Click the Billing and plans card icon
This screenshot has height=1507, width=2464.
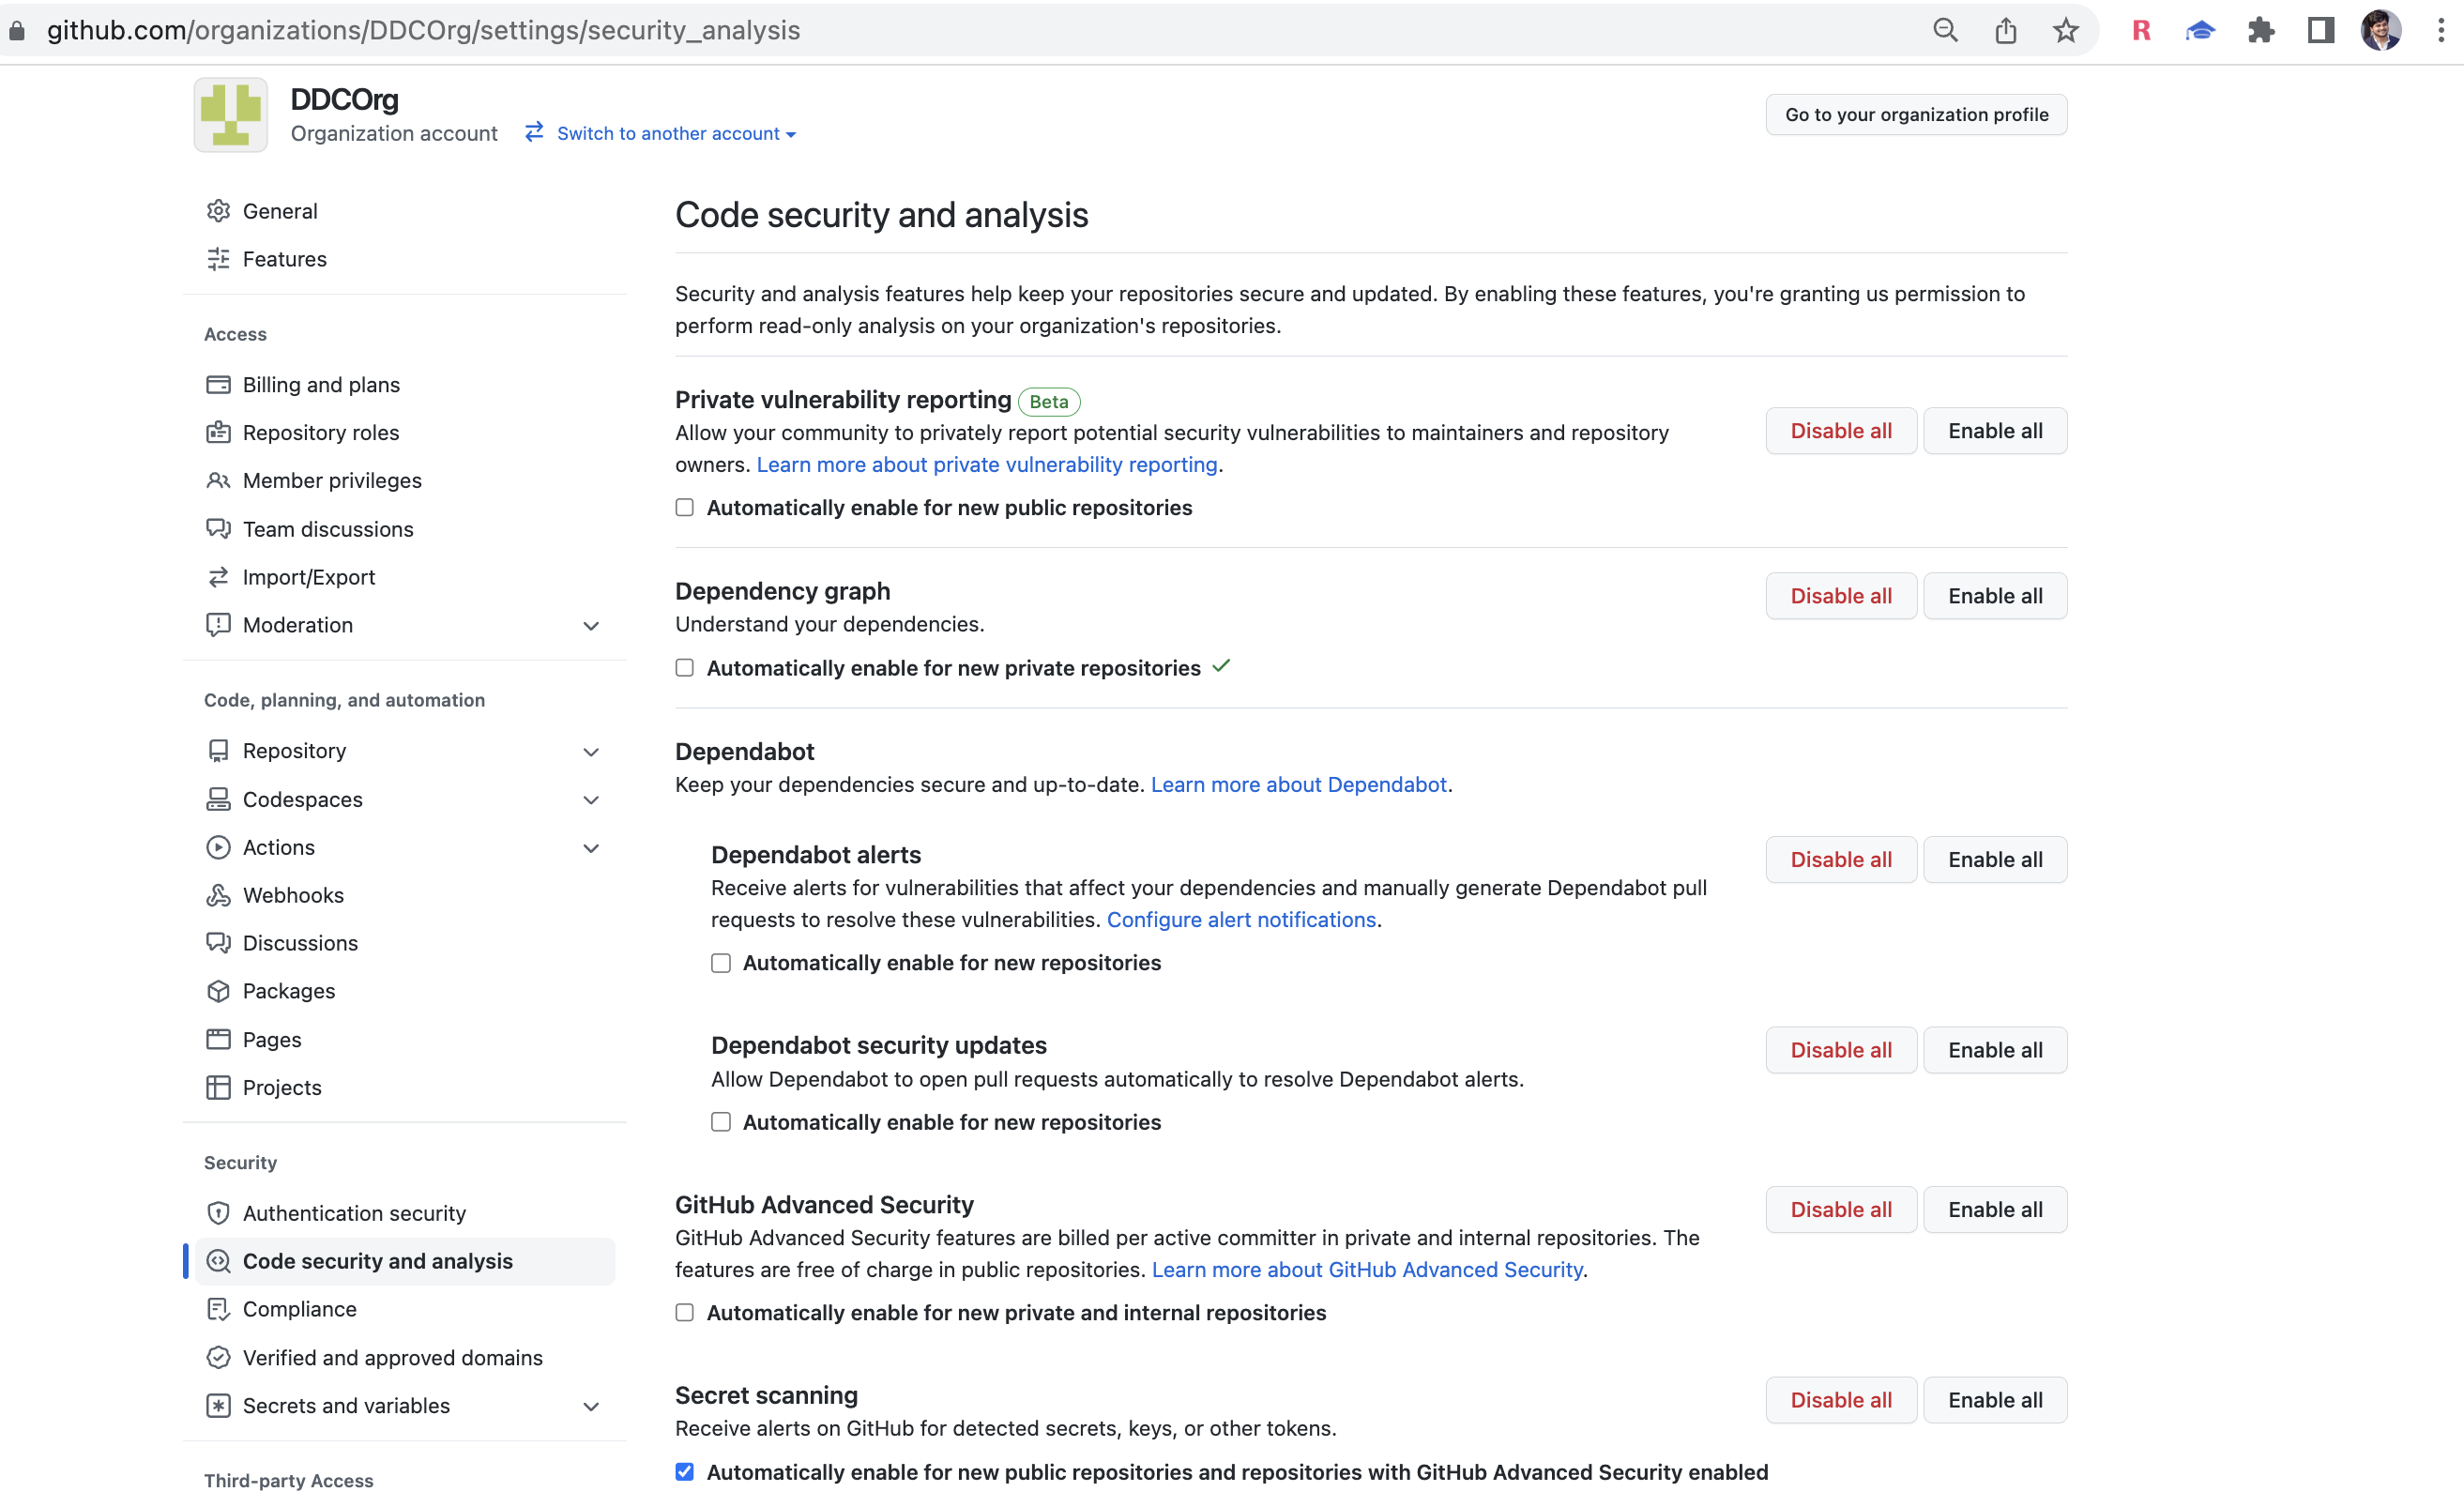tap(218, 385)
